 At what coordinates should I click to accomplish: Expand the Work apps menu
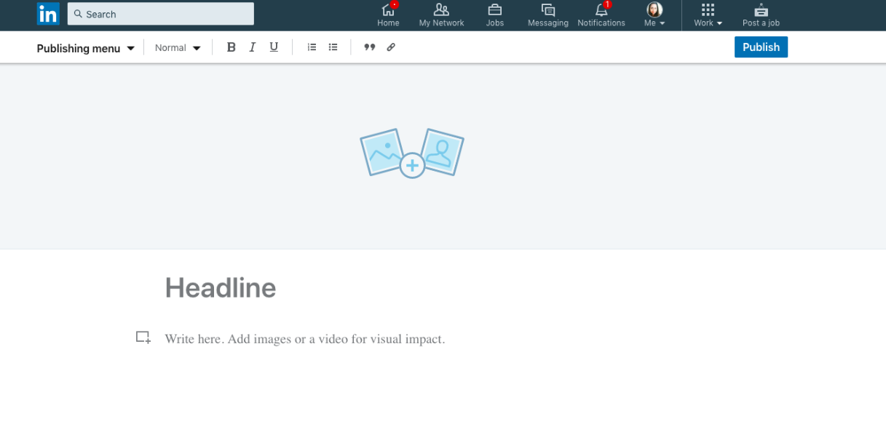coord(708,15)
